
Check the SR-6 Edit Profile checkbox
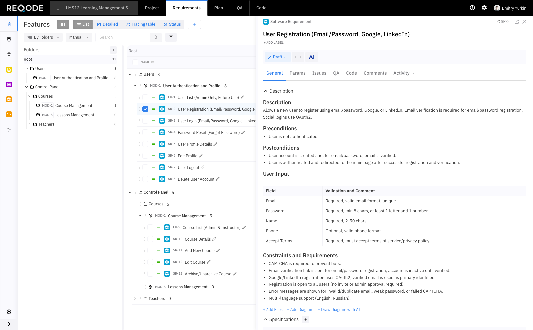tap(145, 156)
